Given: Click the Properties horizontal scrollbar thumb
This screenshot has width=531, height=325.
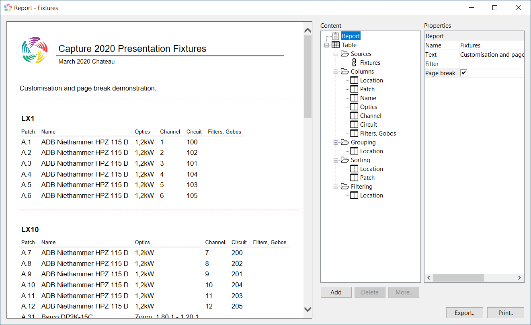Looking at the screenshot, I should [x=459, y=278].
